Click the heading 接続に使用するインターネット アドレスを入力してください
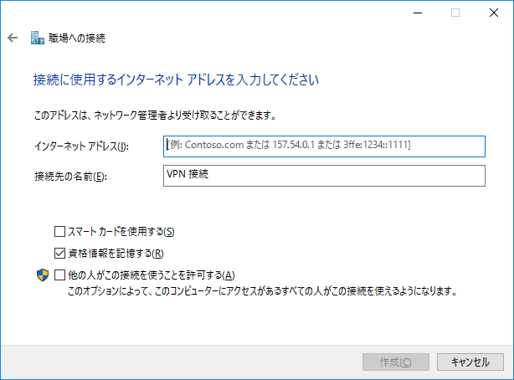Viewport: 514px width, 380px height. coord(176,80)
